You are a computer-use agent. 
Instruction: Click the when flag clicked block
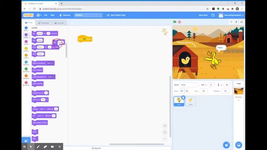click(85, 39)
